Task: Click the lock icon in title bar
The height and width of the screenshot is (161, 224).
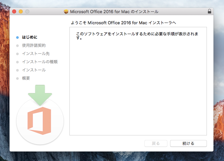Action: (x=210, y=11)
